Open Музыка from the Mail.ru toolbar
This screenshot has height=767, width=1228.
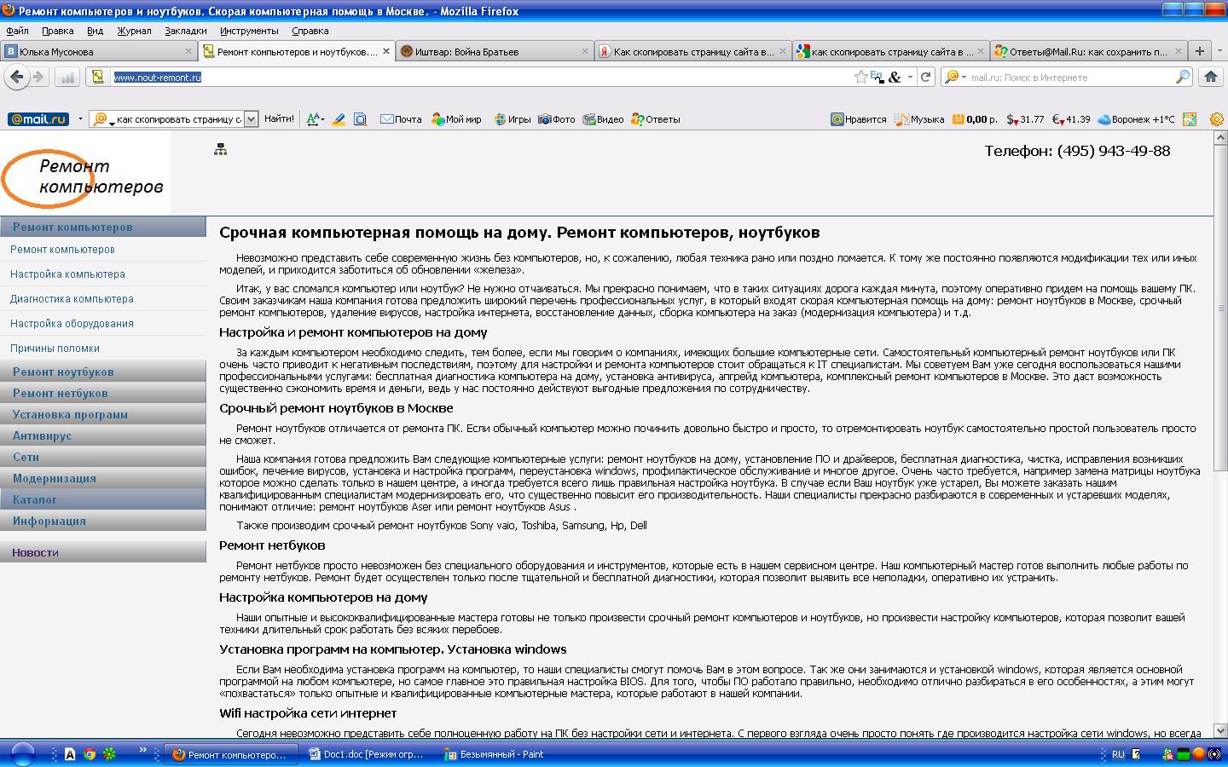tap(919, 119)
